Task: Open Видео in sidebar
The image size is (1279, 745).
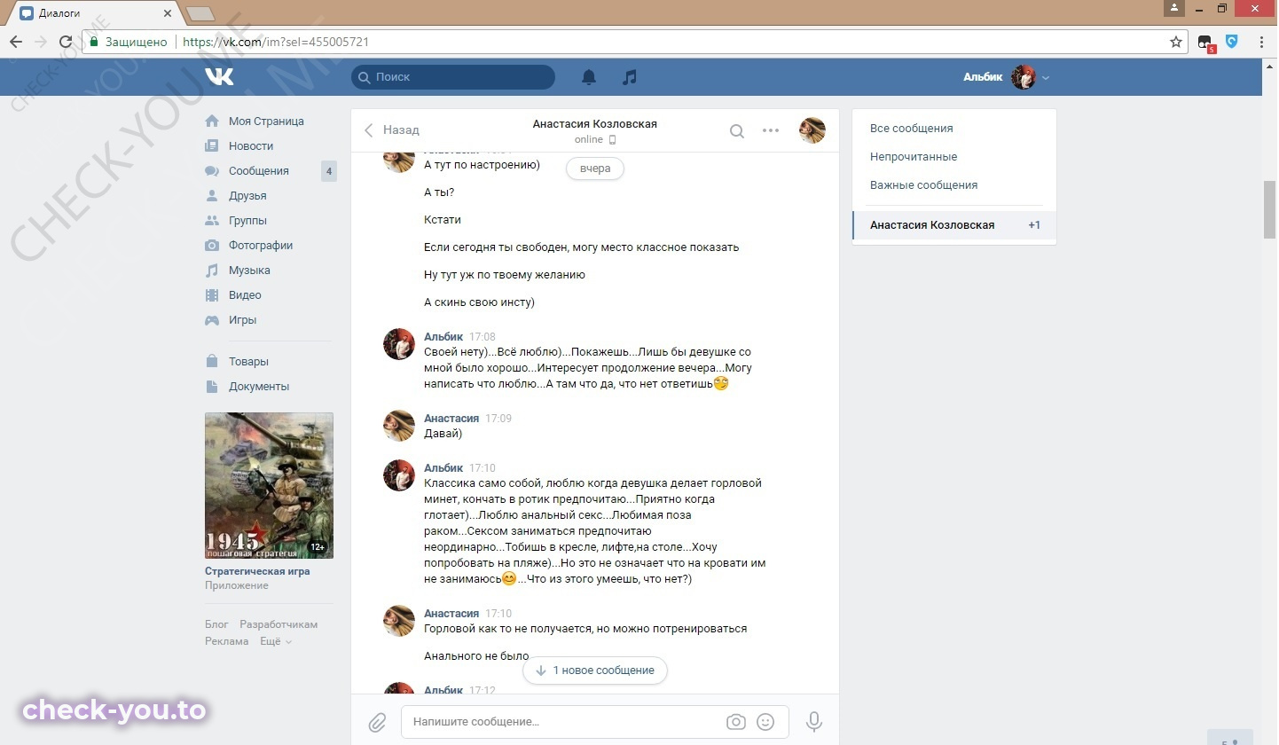Action: [x=245, y=295]
